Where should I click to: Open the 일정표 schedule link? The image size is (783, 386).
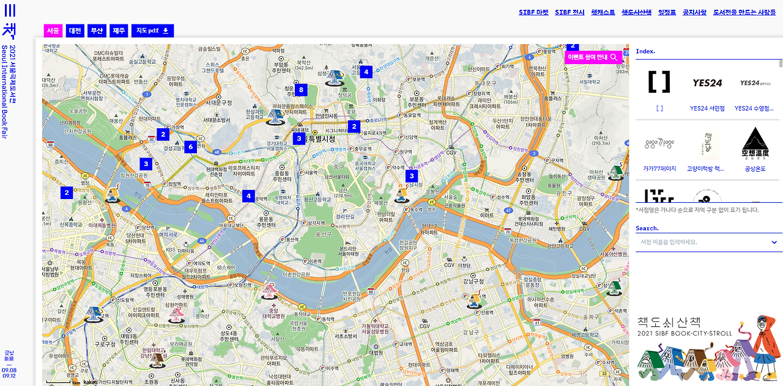(x=667, y=12)
